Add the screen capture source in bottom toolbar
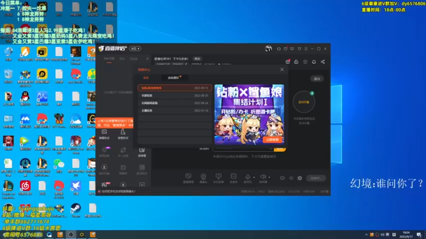This screenshot has width=426, height=239. [x=189, y=178]
